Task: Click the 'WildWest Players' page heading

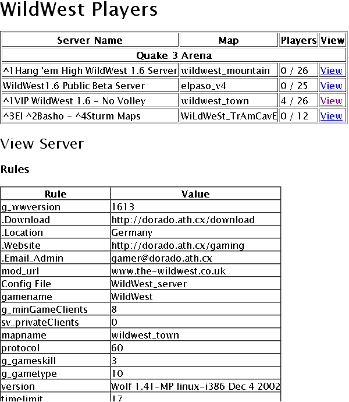Action: (79, 9)
